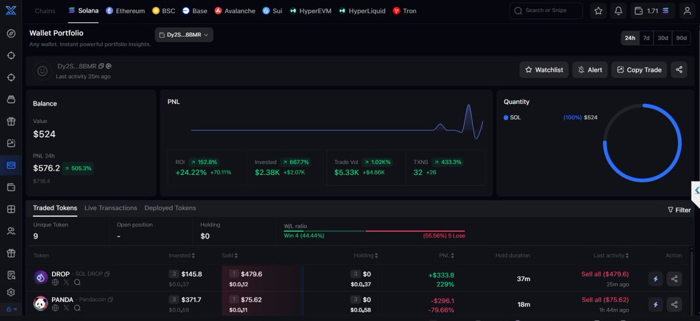Select the highlighted wallet portfolio sidebar icon
This screenshot has height=321, width=700.
[x=11, y=165]
